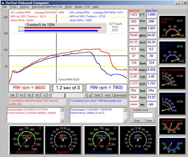This screenshot has height=157, width=188.
Task: Click red Acceleration Rate gauge
Action: pyautogui.click(x=172, y=126)
